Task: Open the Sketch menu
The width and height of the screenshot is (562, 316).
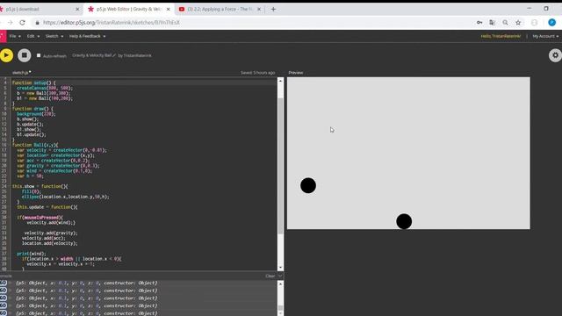Action: tap(54, 36)
